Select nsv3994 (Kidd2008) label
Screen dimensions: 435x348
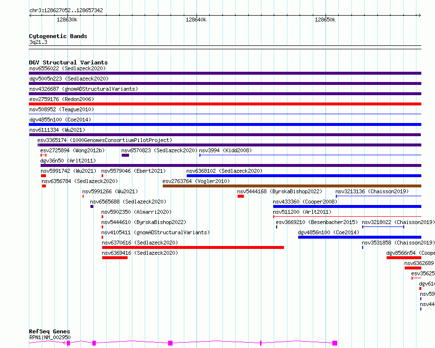click(225, 150)
